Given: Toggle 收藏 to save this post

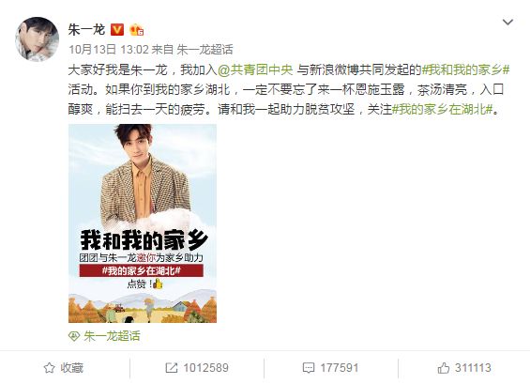Looking at the screenshot, I should (64, 368).
